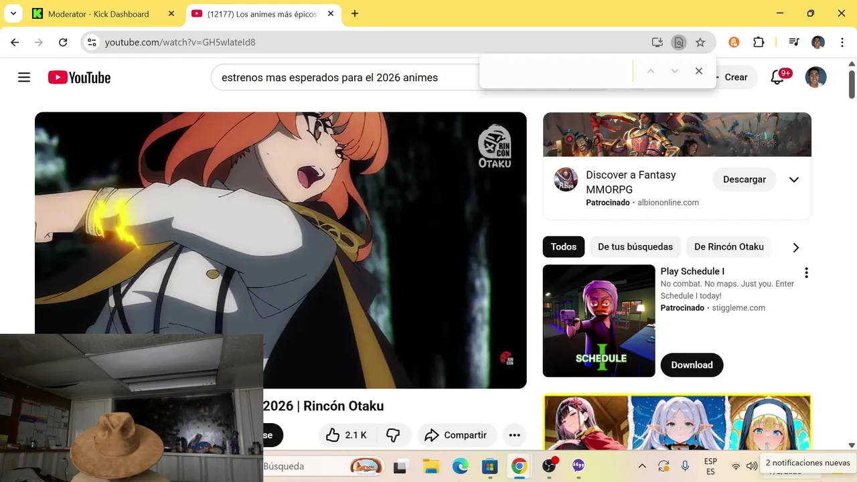The height and width of the screenshot is (482, 857).
Task: Open the anime girls video thumbnail
Action: [x=677, y=422]
